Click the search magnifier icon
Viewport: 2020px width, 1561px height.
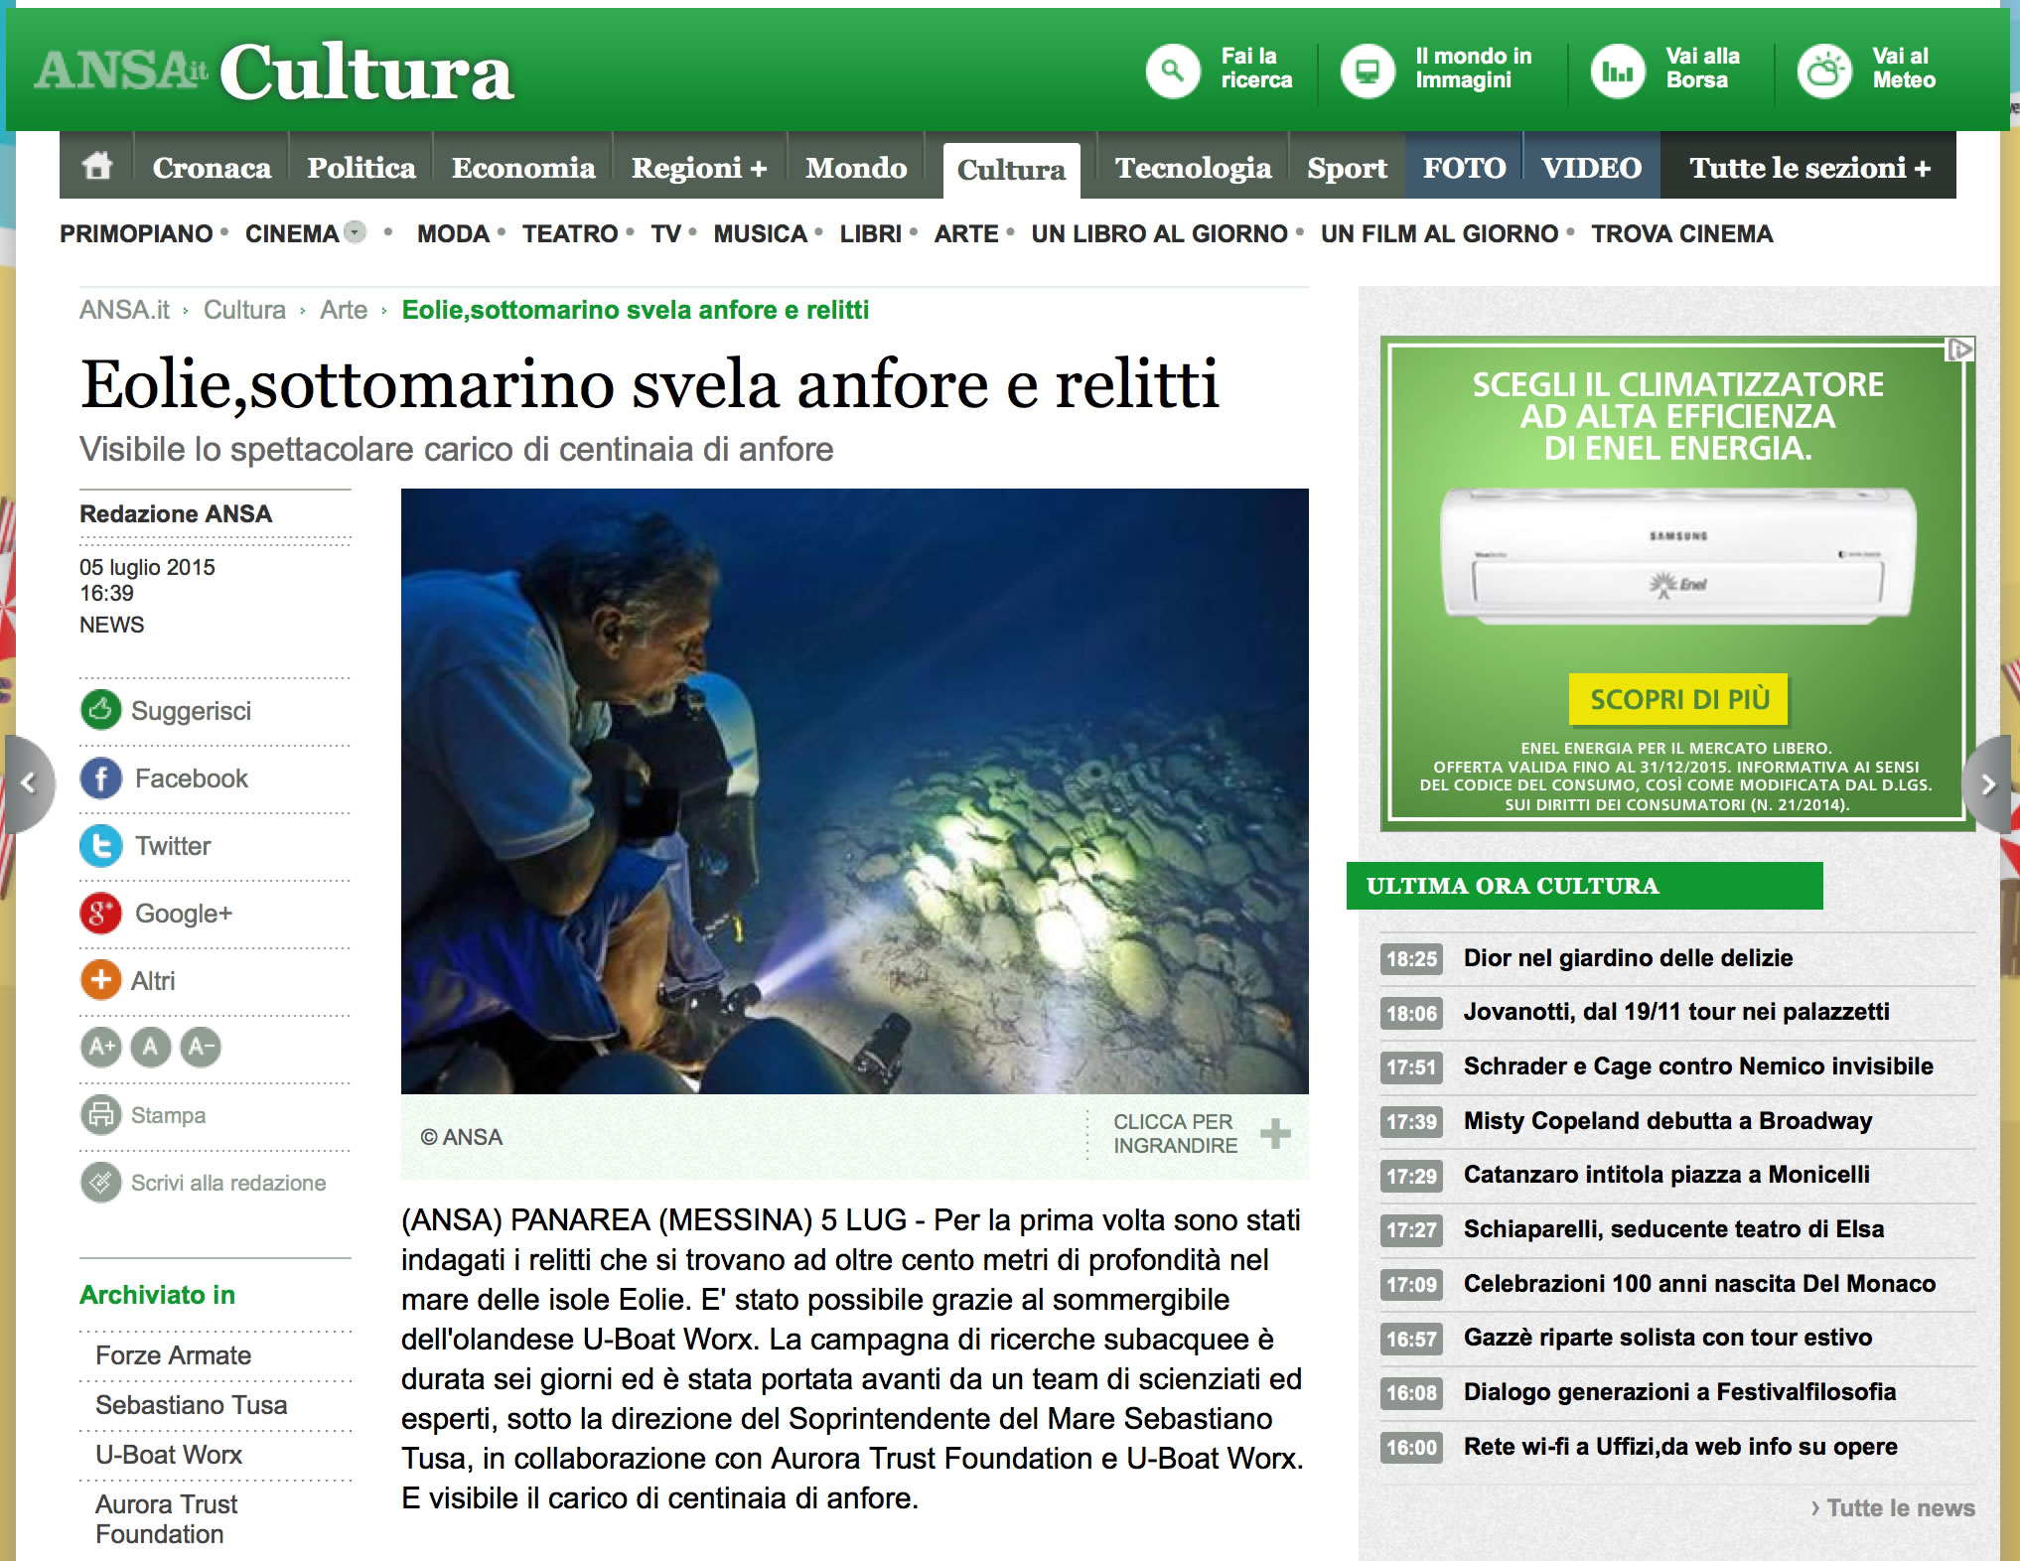point(1173,71)
